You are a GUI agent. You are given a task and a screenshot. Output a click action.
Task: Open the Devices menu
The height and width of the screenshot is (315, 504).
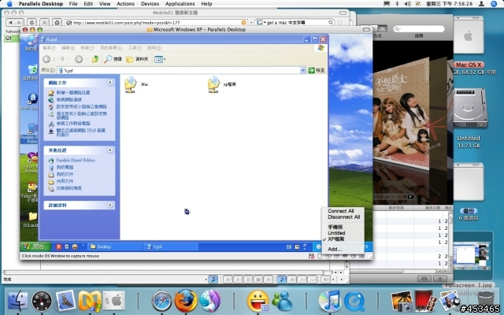(150, 4)
